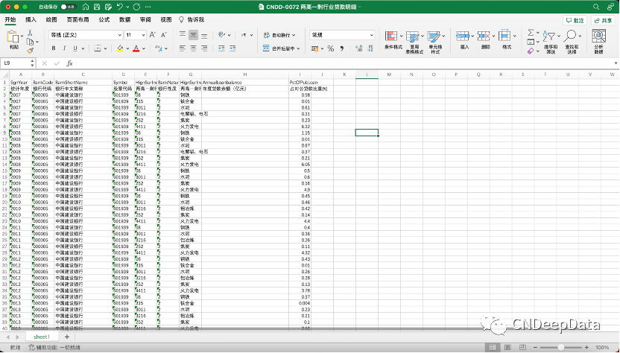The height and width of the screenshot is (353, 620).
Task: Click the Undo arrow icon
Action: pyautogui.click(x=120, y=7)
